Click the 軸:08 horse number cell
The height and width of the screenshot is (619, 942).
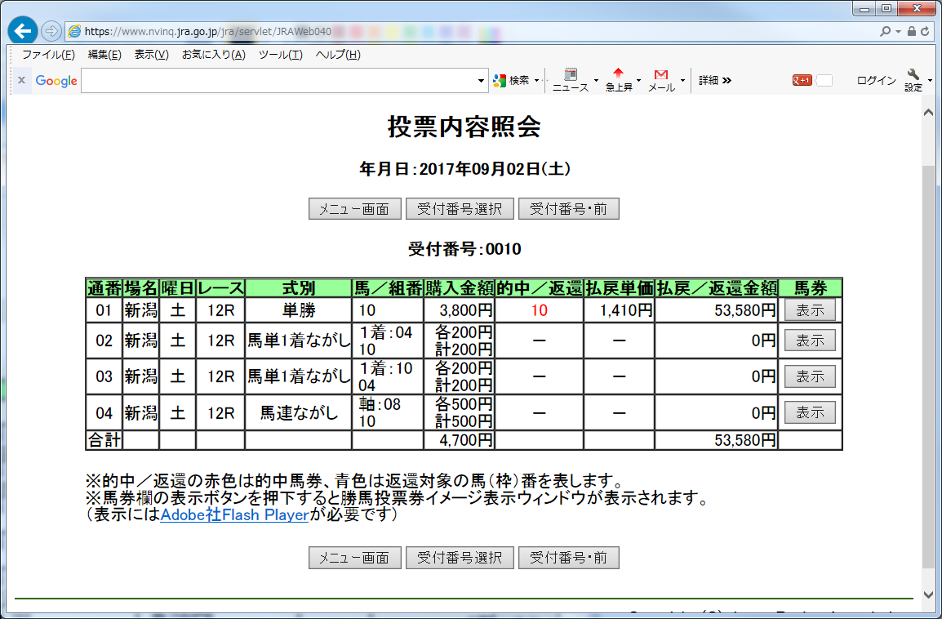pos(388,413)
